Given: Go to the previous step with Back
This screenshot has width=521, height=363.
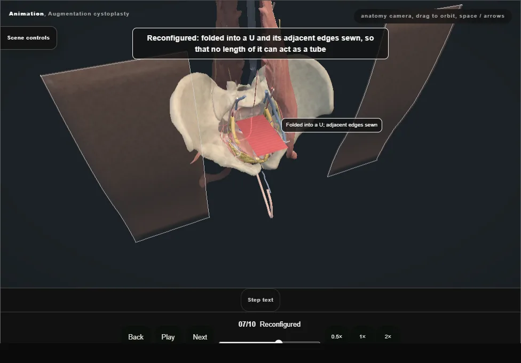Looking at the screenshot, I should [136, 337].
